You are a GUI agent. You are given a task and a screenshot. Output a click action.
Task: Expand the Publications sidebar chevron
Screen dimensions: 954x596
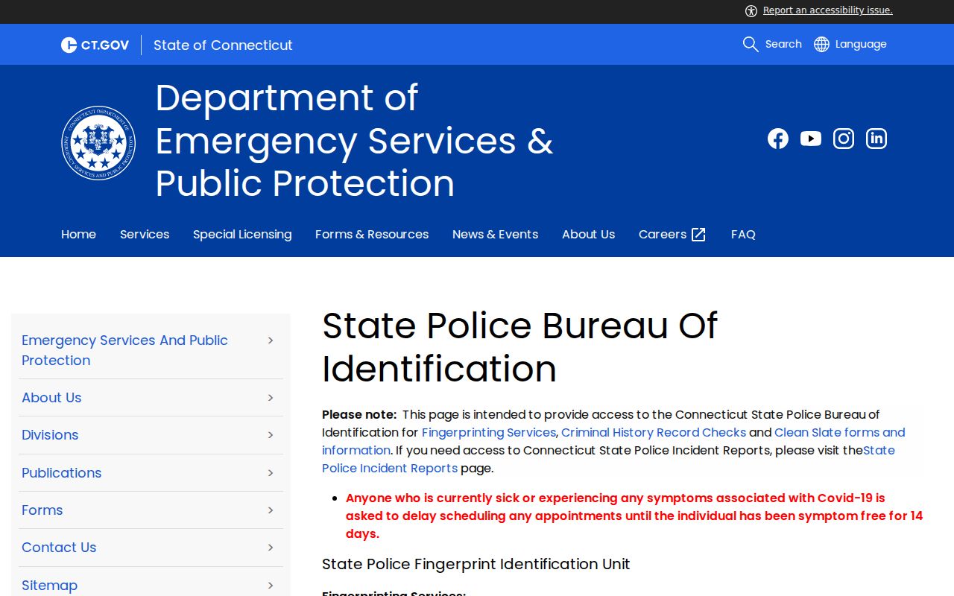click(271, 473)
